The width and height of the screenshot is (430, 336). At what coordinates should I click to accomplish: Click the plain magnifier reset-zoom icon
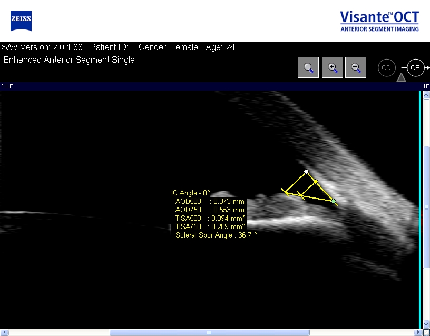(308, 67)
